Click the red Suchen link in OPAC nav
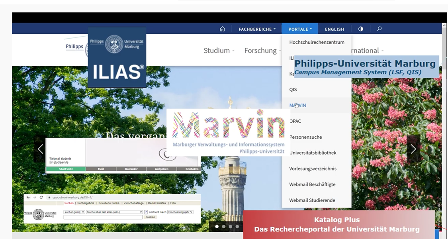This screenshot has height=239, width=448. tap(69, 203)
